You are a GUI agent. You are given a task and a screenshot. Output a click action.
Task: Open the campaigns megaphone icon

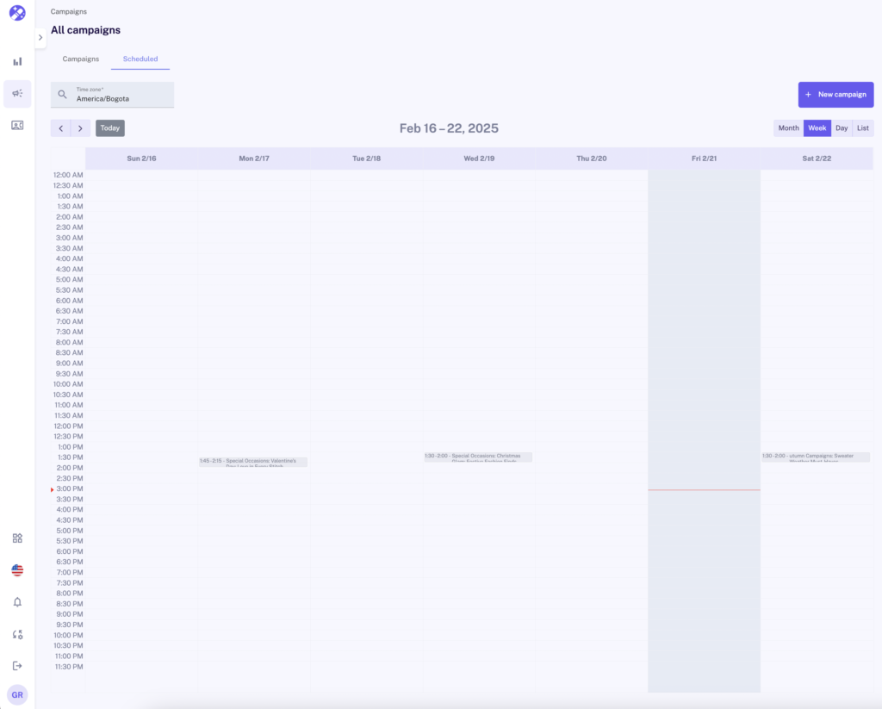click(17, 94)
